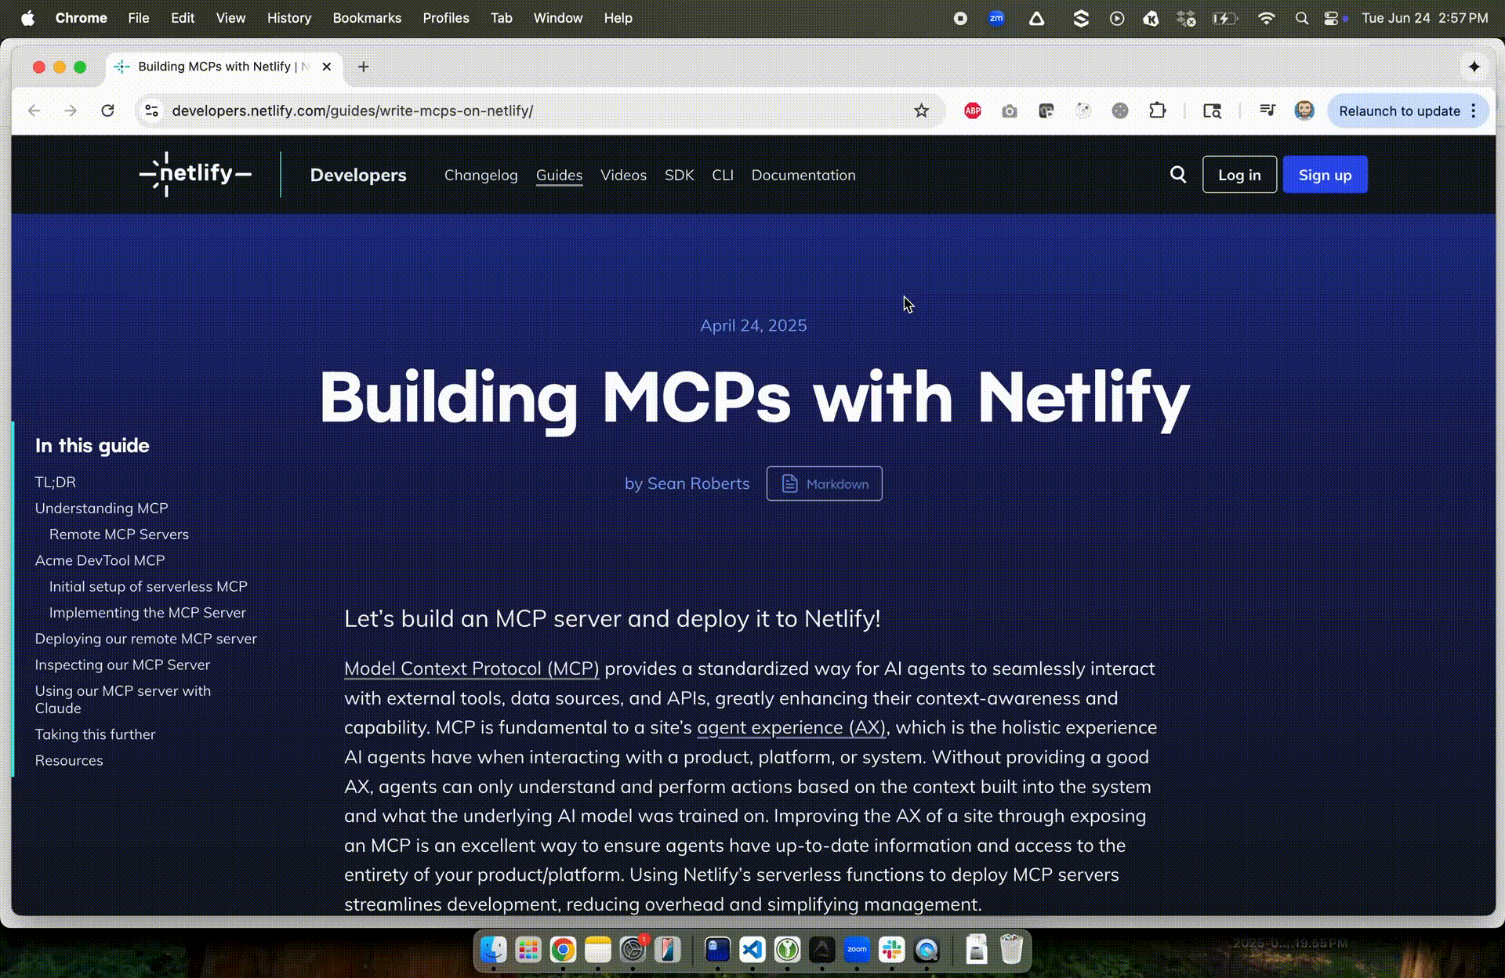Click the media controls playlist icon
Viewport: 1505px width, 978px height.
1267,110
